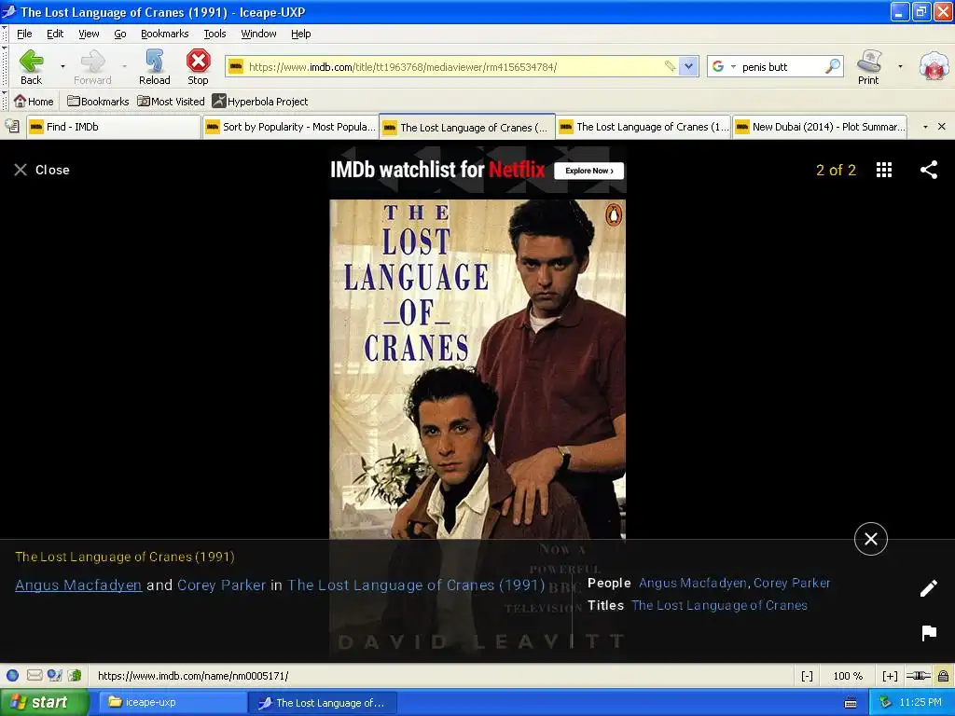
Task: Open Mail from status bar envelope icon
Action: point(35,675)
